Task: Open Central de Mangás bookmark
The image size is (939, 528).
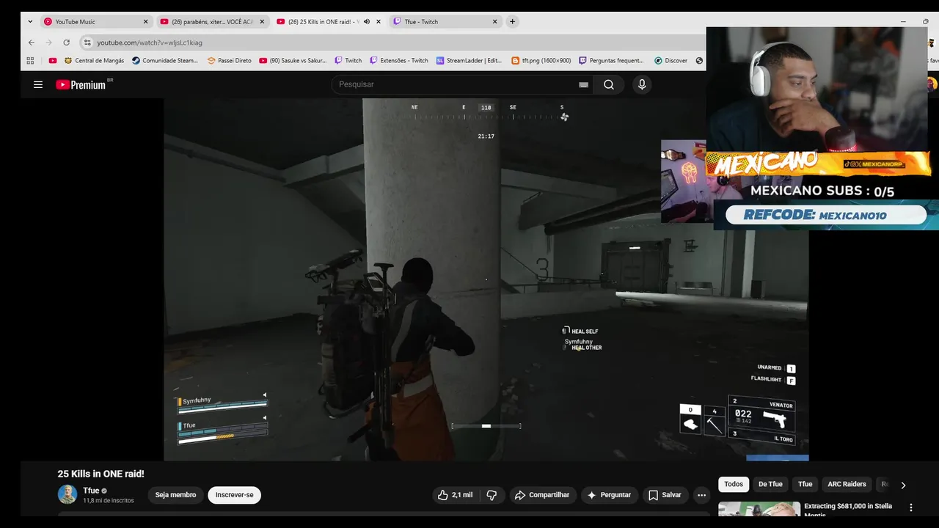Action: tap(94, 61)
